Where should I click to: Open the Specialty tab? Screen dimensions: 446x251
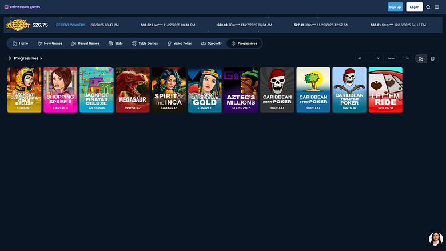click(x=212, y=43)
